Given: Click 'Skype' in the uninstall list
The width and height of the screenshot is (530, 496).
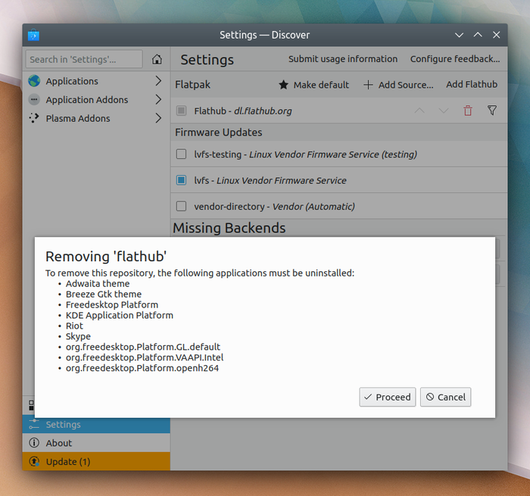Looking at the screenshot, I should point(78,336).
